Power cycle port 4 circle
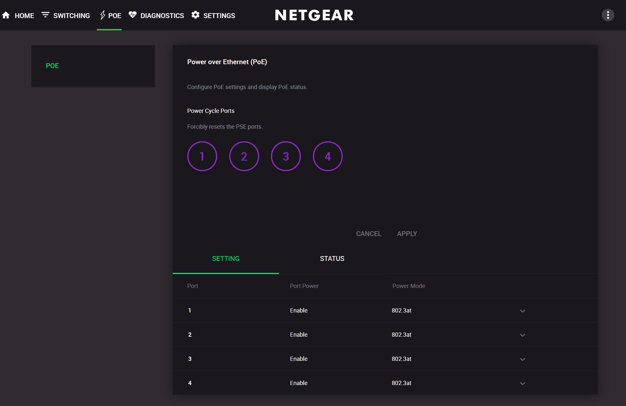This screenshot has height=406, width=626. 328,156
